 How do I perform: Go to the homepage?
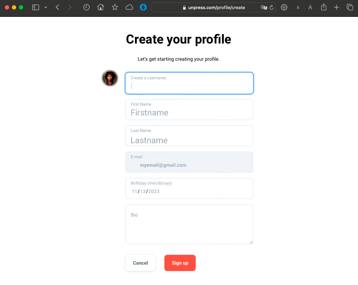[100, 7]
